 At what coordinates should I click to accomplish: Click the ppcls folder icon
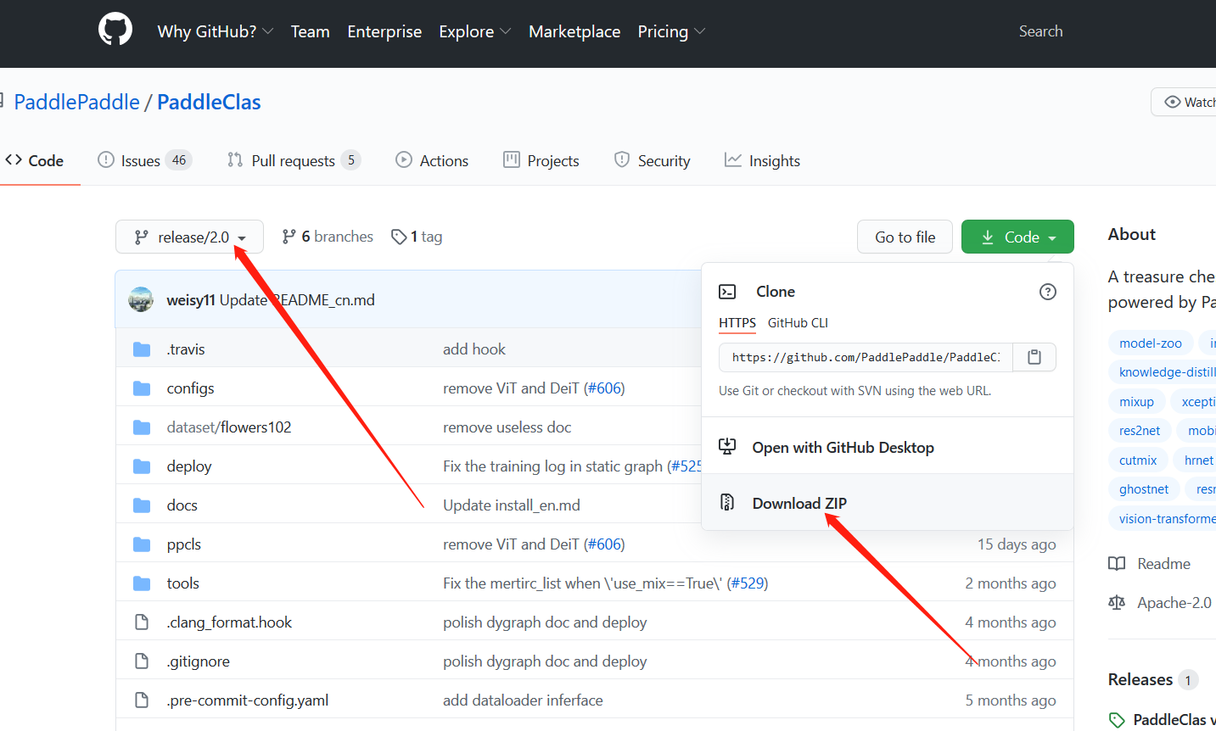[142, 544]
